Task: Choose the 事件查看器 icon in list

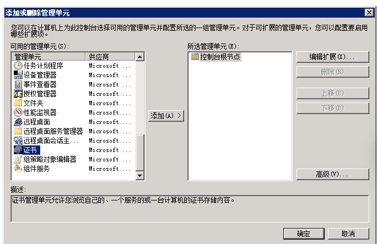Action: (x=18, y=84)
